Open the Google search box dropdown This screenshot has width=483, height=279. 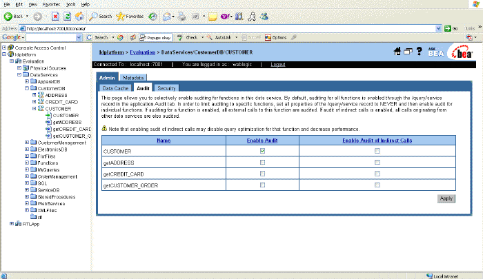pos(79,37)
